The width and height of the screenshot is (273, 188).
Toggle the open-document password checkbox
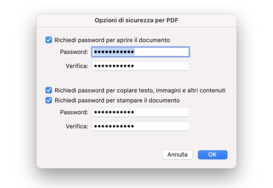pyautogui.click(x=49, y=40)
